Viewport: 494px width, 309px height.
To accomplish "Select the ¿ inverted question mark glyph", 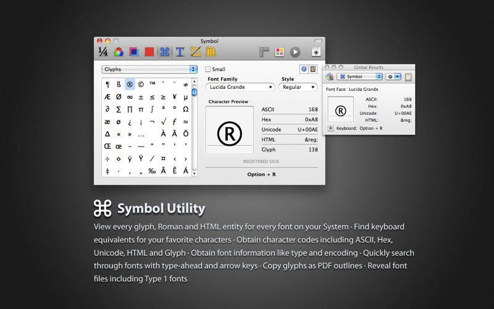I will click(130, 122).
